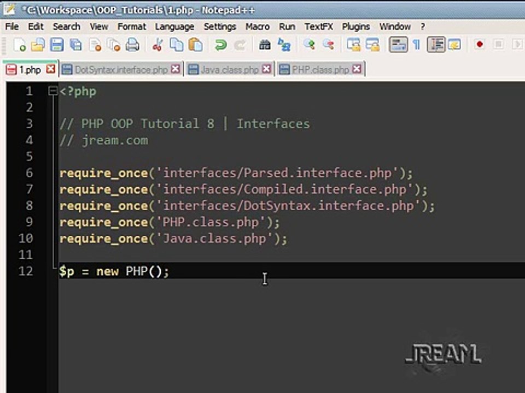Click the Copy toolbar icon
Viewport: 525px width, 393px height.
point(177,44)
